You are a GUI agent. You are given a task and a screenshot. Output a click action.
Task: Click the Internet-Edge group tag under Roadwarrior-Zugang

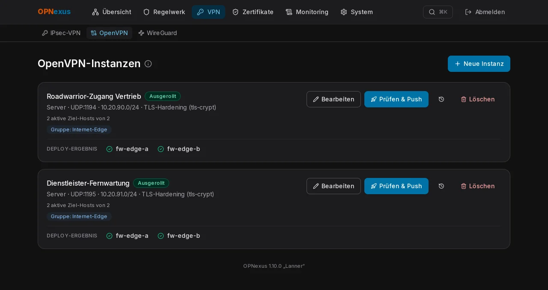(x=79, y=130)
